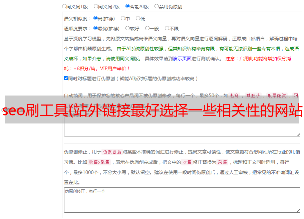
Task: Set 通顺度要求 to 较好
Action: [127, 28]
